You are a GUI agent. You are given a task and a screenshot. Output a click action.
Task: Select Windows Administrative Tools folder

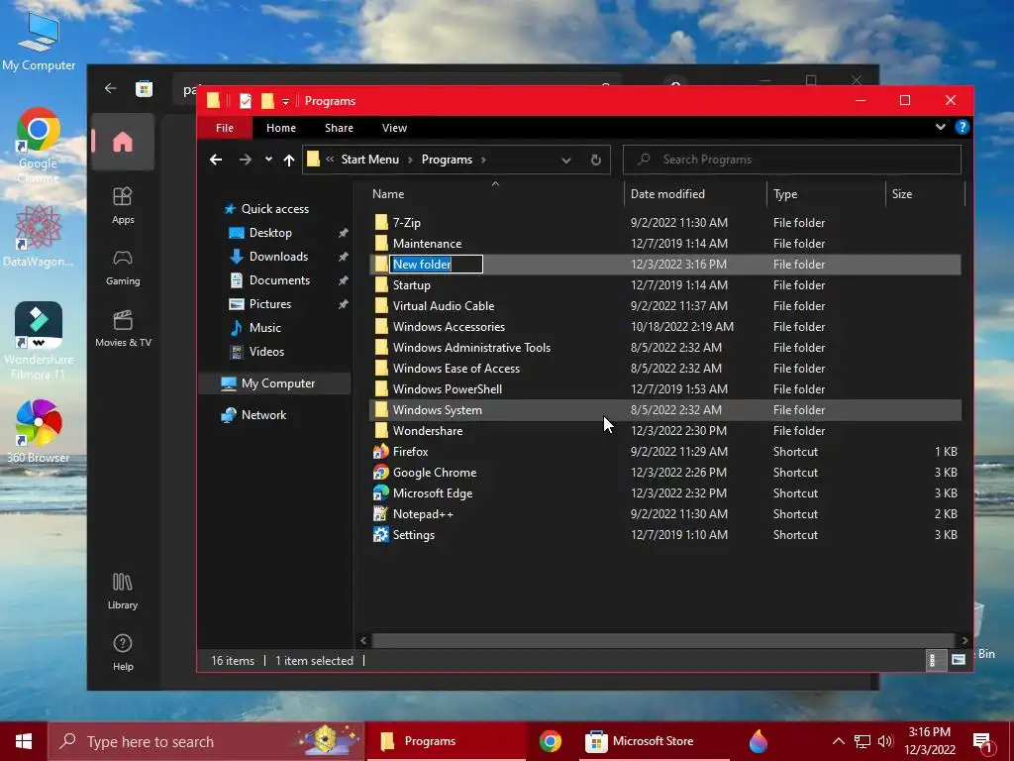click(x=471, y=348)
